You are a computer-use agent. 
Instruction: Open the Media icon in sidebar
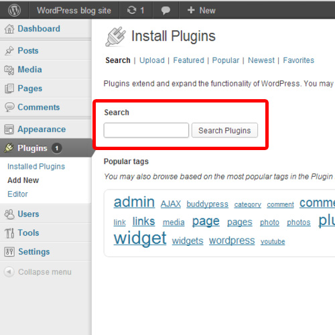9,70
